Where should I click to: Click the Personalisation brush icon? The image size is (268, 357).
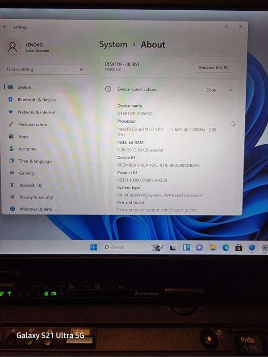click(11, 124)
